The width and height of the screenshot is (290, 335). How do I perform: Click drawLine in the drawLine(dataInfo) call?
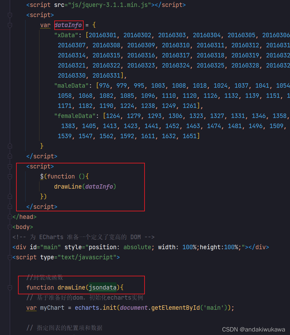click(68, 186)
